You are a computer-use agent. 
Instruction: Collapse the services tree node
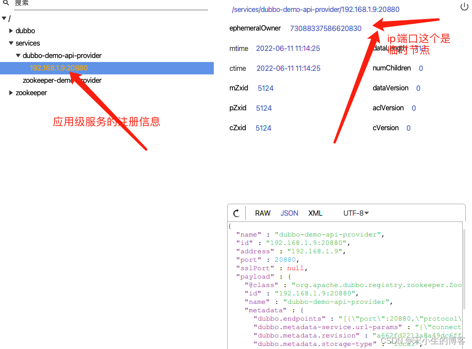(x=11, y=43)
